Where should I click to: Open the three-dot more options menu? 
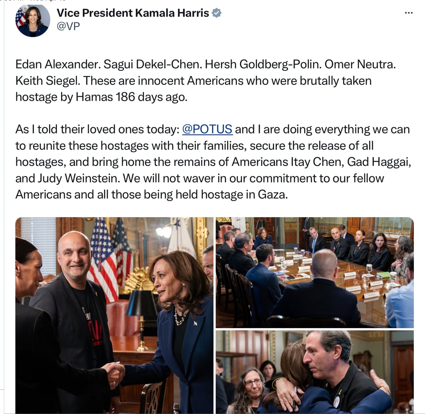tap(409, 13)
